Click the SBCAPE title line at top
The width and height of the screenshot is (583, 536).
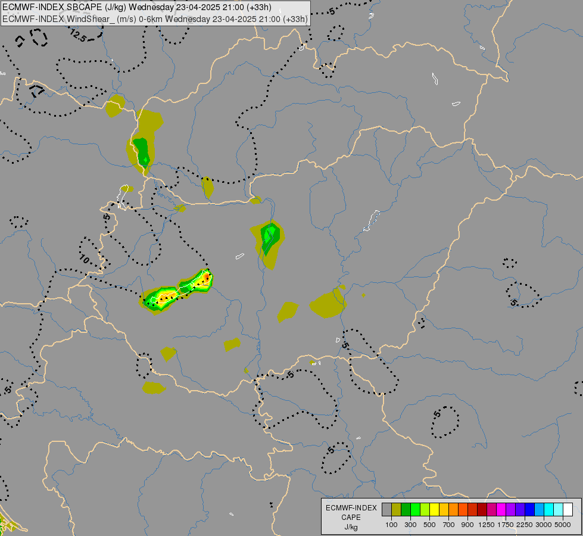point(137,7)
